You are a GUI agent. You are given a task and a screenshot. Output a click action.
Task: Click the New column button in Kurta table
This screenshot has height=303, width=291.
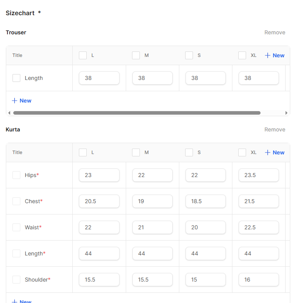coord(275,152)
